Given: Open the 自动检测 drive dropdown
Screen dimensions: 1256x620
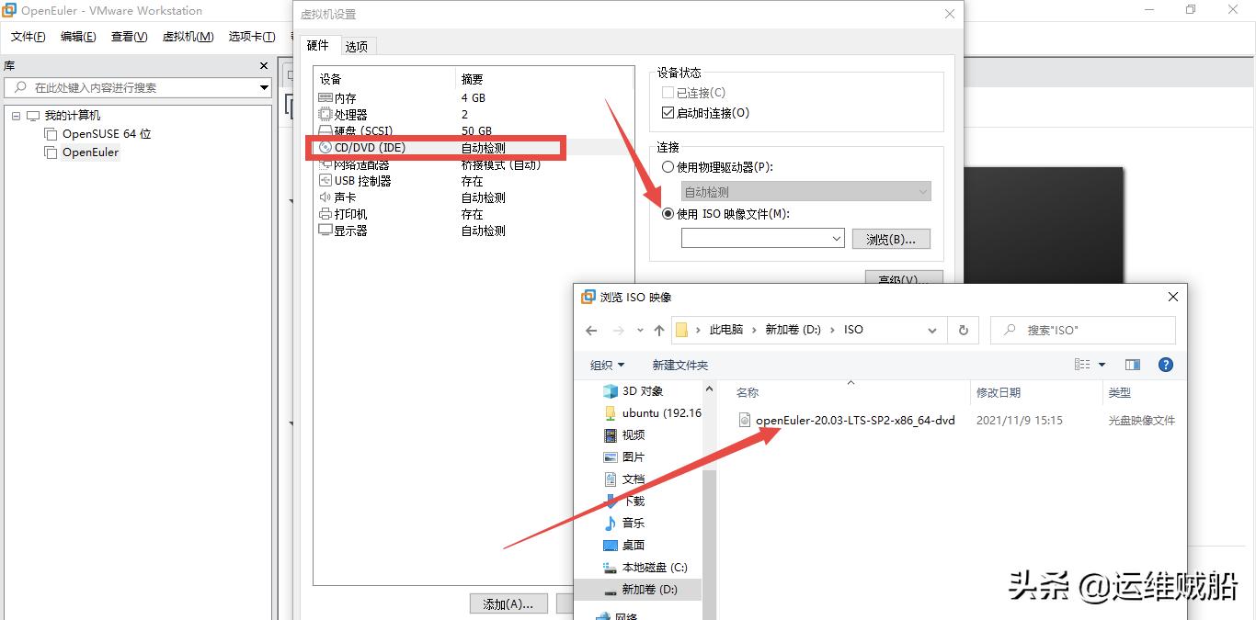Looking at the screenshot, I should coord(922,191).
